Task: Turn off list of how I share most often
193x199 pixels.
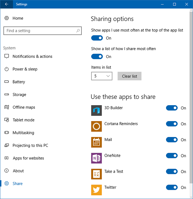Action: pyautogui.click(x=97, y=57)
